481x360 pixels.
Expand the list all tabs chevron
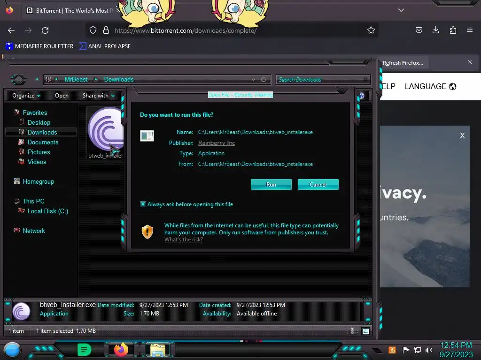pyautogui.click(x=401, y=10)
